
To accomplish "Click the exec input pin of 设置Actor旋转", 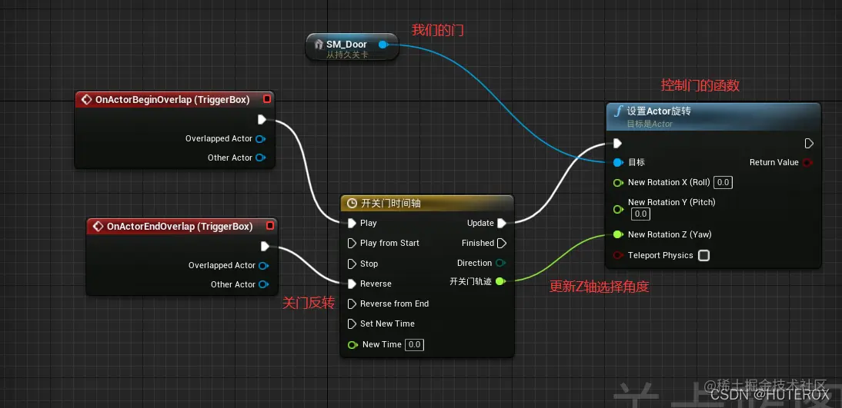I will click(617, 143).
